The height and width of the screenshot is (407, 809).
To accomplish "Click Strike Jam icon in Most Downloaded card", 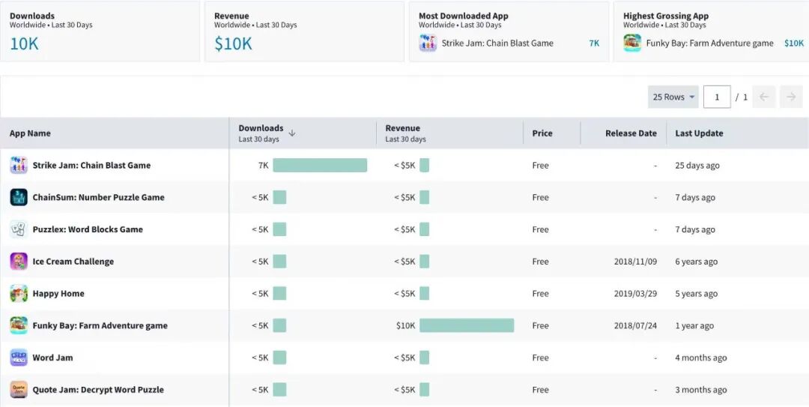I will (x=428, y=43).
